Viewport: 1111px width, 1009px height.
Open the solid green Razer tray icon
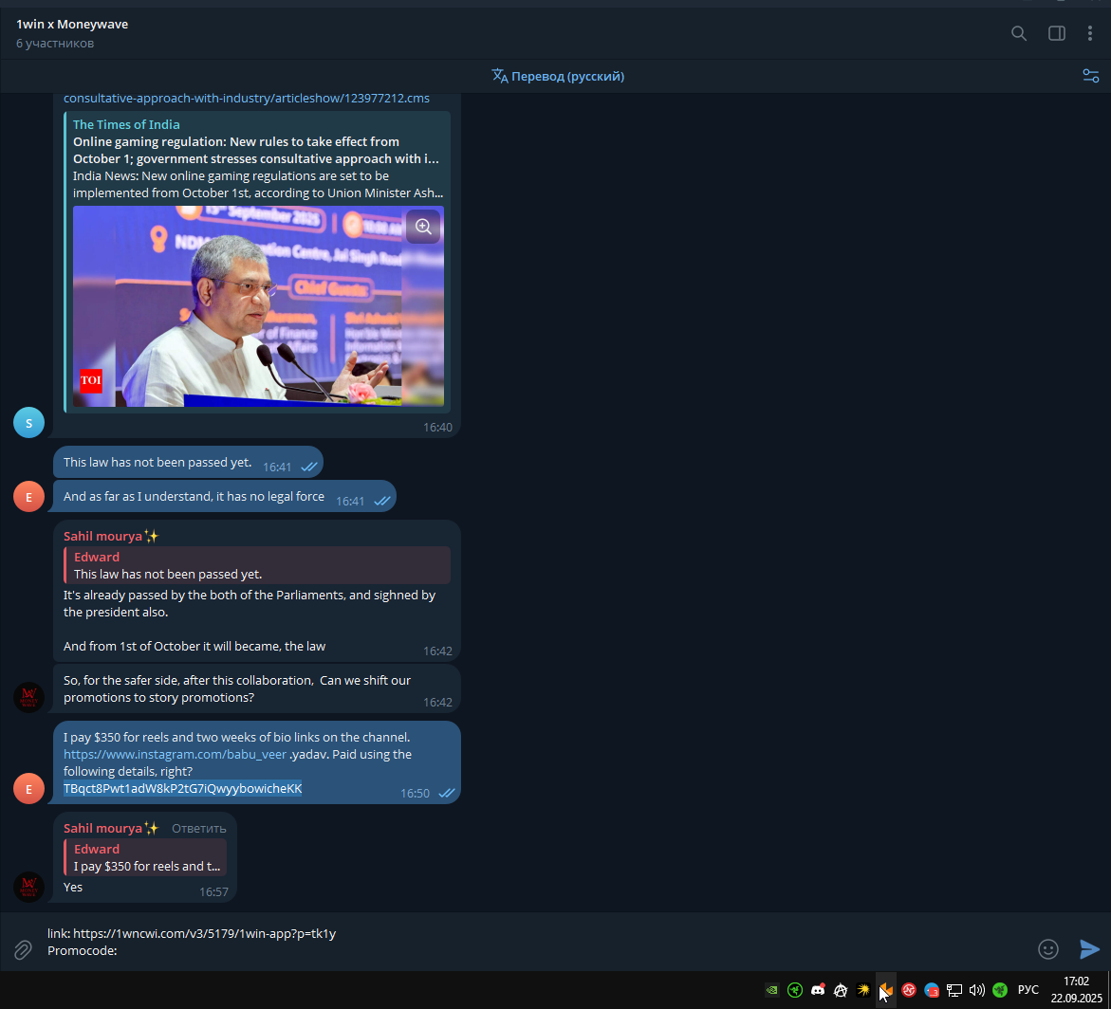(1000, 990)
